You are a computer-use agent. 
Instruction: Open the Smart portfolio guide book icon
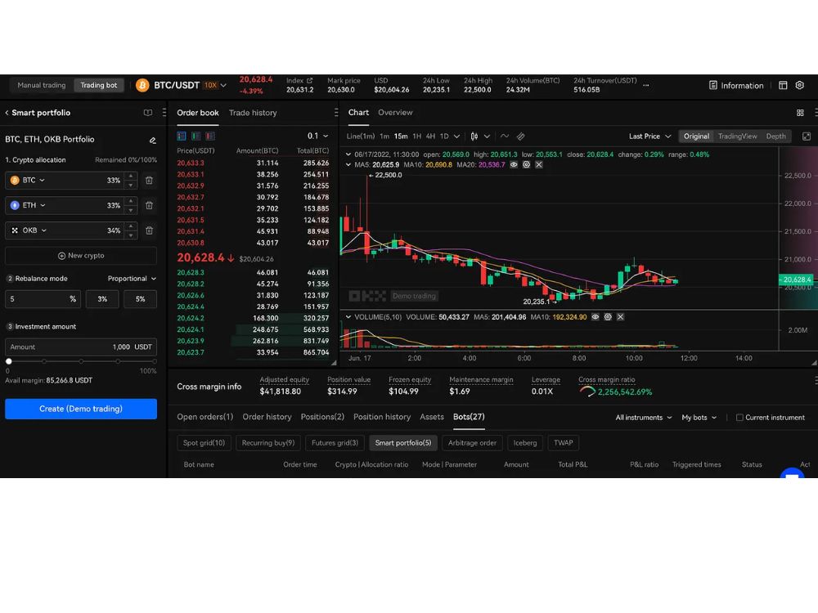[147, 113]
